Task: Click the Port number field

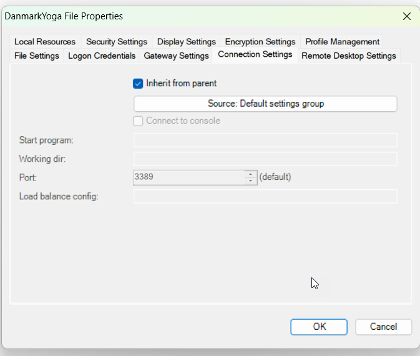Action: [189, 177]
